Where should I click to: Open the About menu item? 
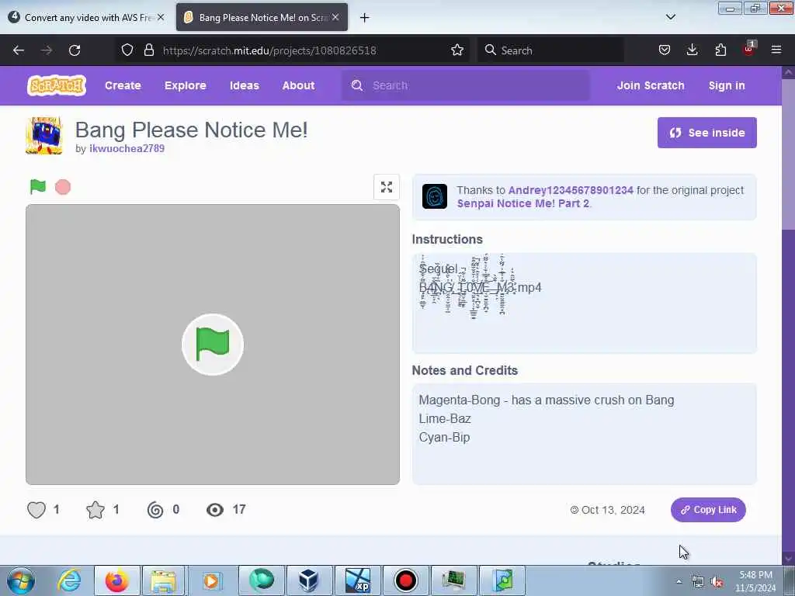coord(298,85)
